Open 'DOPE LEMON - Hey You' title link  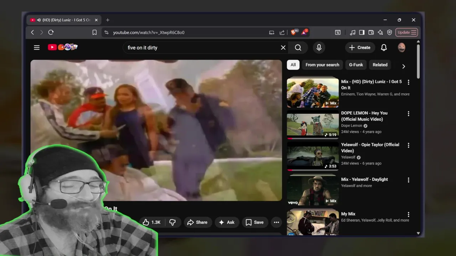[x=364, y=116]
